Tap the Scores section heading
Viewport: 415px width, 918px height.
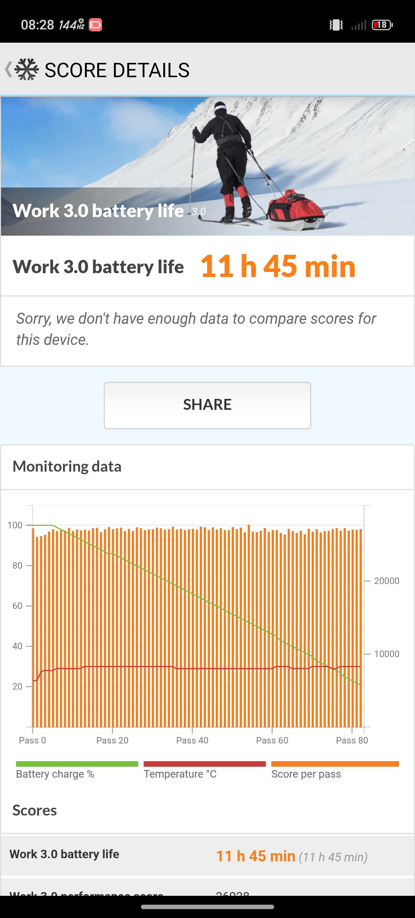point(34,810)
